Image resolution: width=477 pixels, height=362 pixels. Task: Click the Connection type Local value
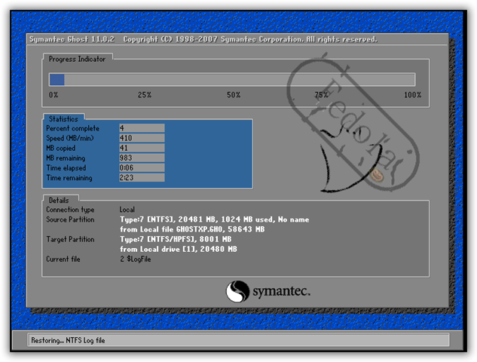(x=127, y=209)
